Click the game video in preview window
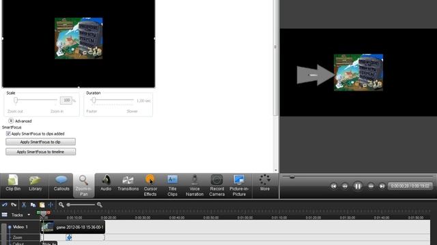This screenshot has width=437, height=245. click(358, 73)
